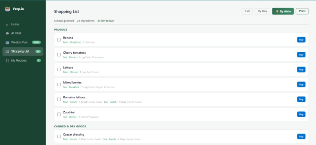
Task: Check the Romaine lettuce checkbox
Action: (x=59, y=99)
